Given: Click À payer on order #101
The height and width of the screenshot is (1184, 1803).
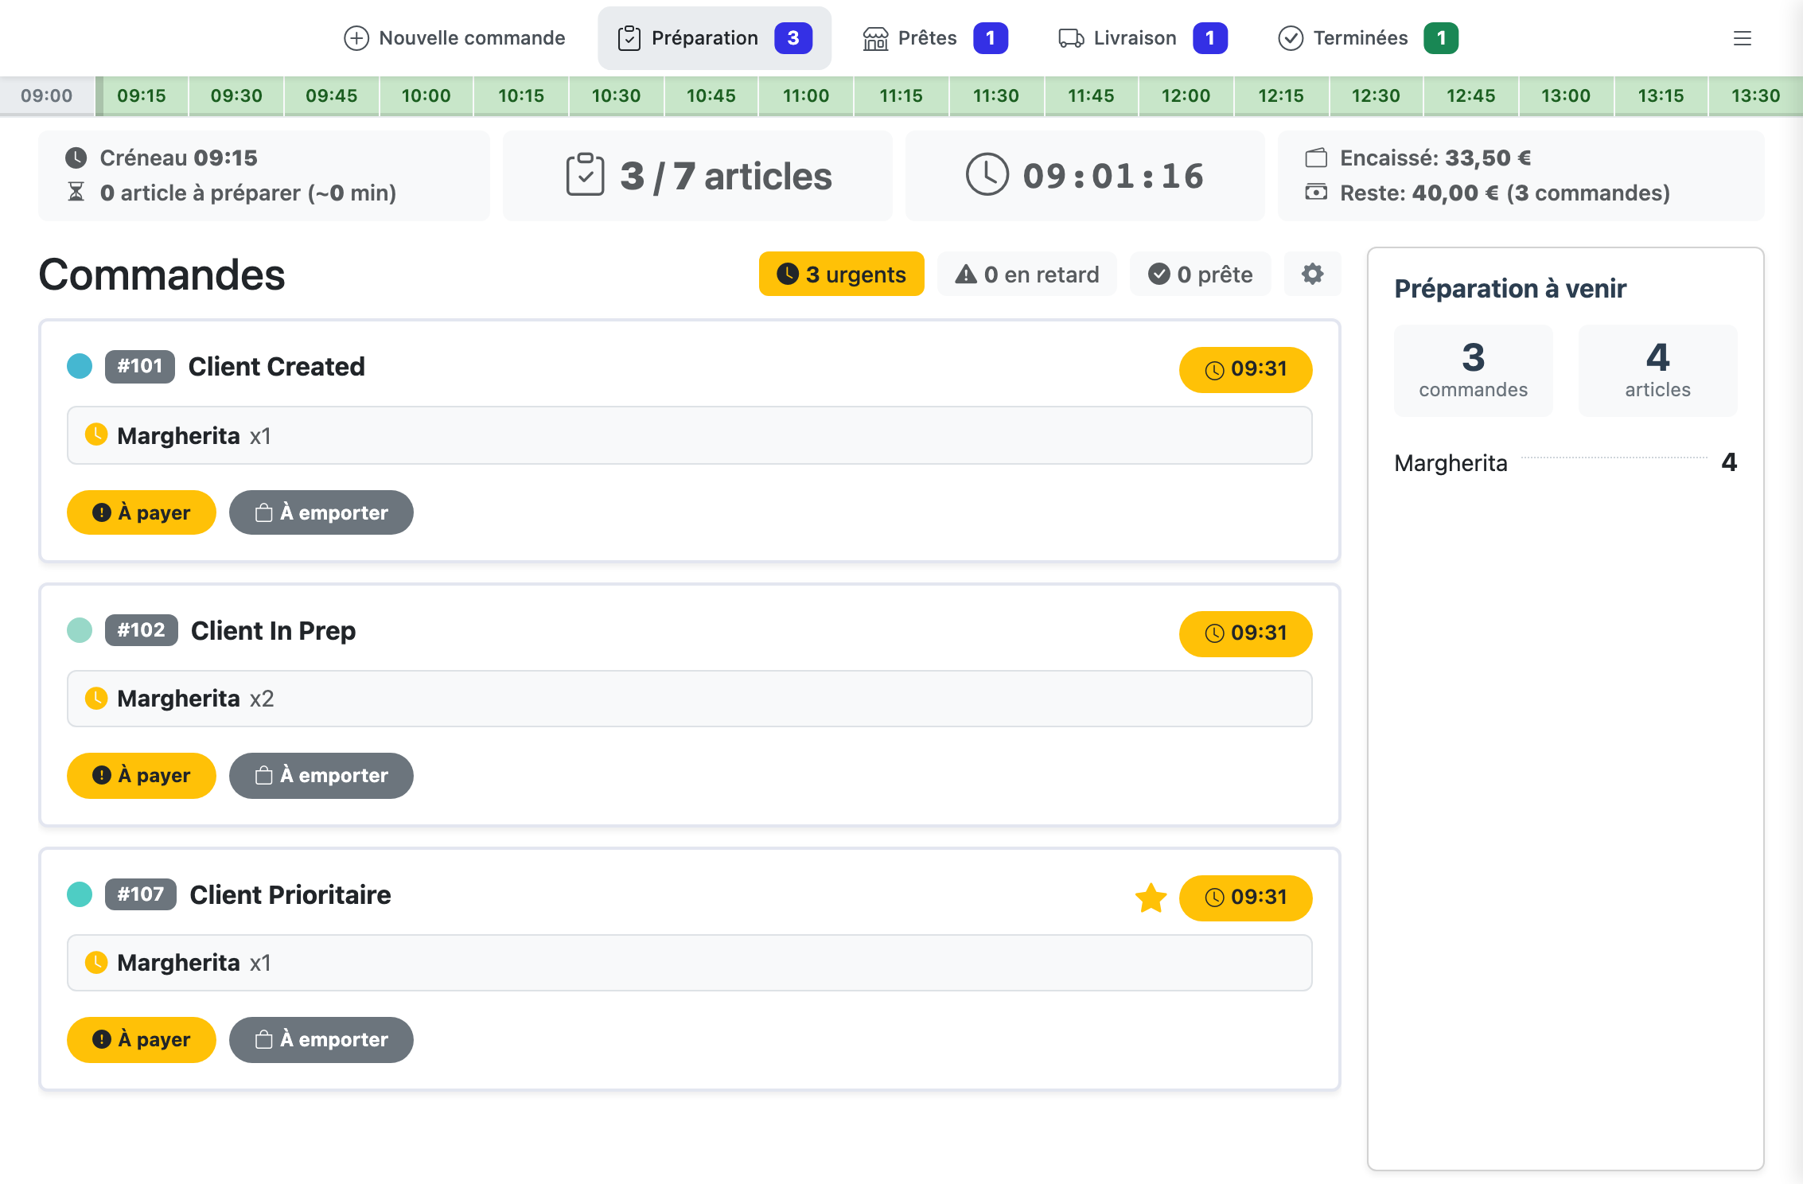Looking at the screenshot, I should point(142,512).
